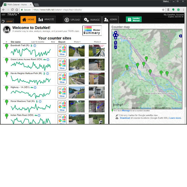Open the Thunderforest attribution link
187x187 pixels.
177,108
